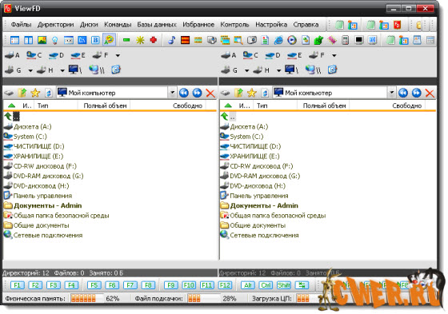
Task: Click left panel red X icon
Action: 210,93
